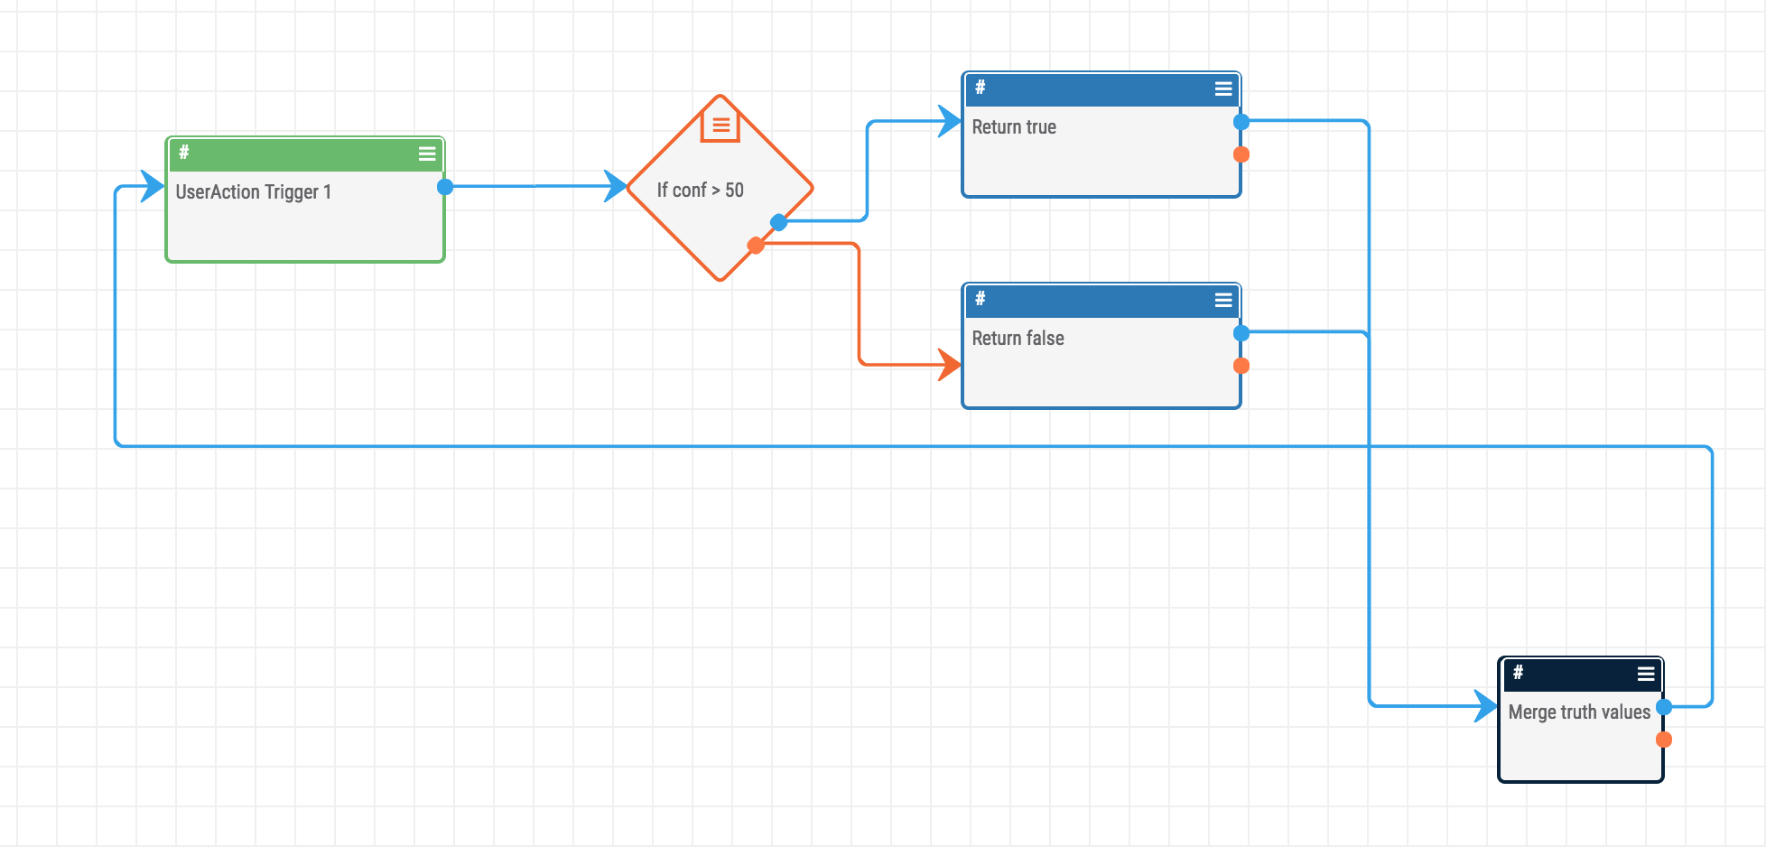Open Return true node menu icon

(1223, 88)
